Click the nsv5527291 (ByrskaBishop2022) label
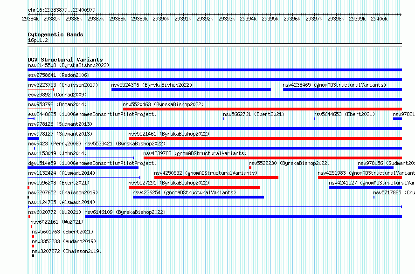Screen dimensions: 415x274 click(x=169, y=183)
